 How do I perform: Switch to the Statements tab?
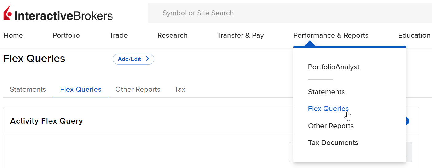[28, 90]
